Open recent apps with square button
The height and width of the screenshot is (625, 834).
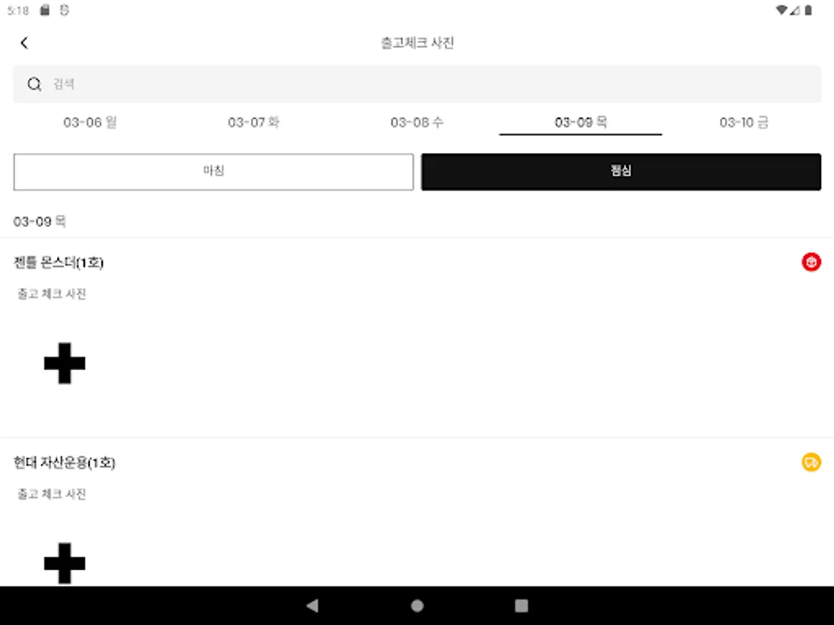pos(521,606)
